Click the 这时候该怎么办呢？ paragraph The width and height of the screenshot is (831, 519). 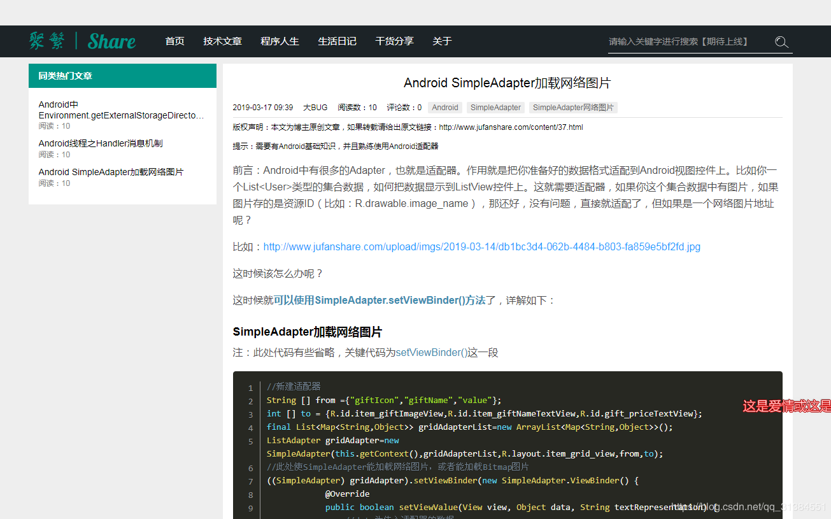[278, 274]
